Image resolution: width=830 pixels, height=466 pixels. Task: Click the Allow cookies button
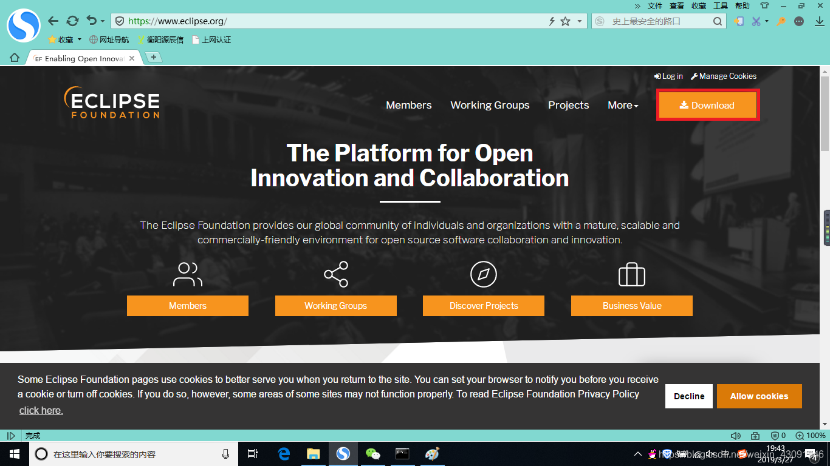click(760, 396)
